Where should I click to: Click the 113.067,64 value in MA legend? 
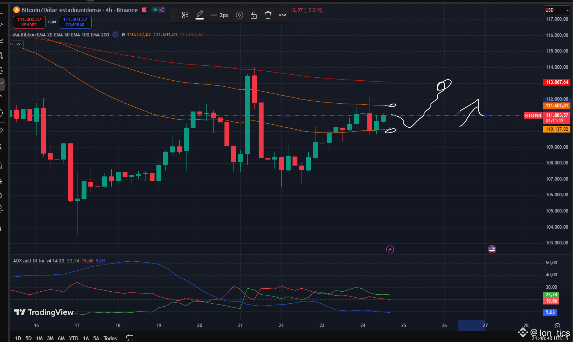click(192, 35)
